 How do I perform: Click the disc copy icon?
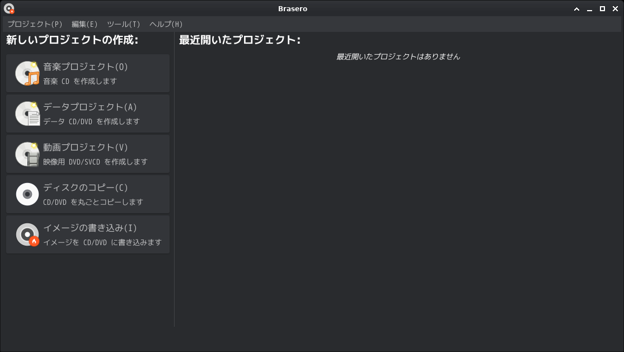click(x=27, y=194)
